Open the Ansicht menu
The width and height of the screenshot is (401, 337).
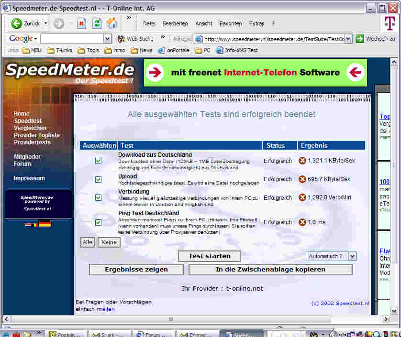(204, 24)
